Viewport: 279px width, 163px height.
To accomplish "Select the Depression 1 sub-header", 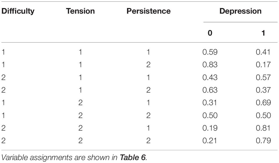I will tap(263, 33).
